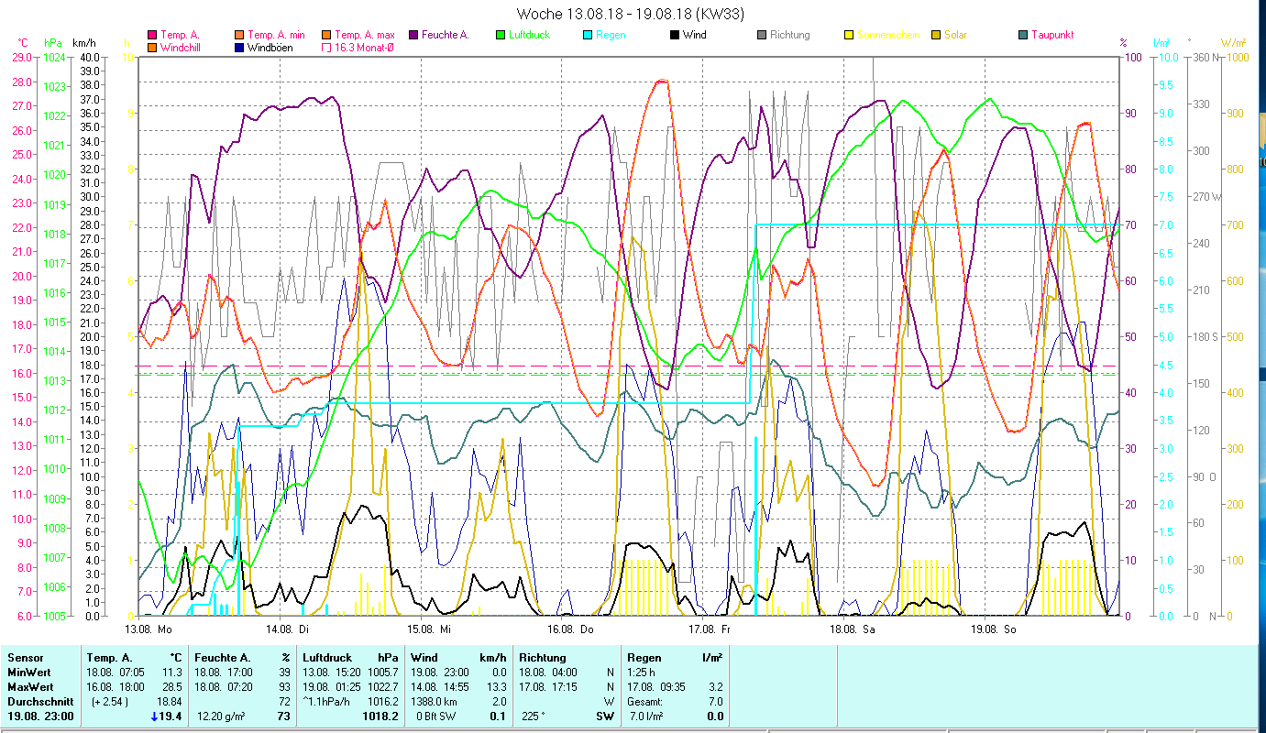1266x733 pixels.
Task: Click the 14.08. Di date label
Action: [x=287, y=629]
